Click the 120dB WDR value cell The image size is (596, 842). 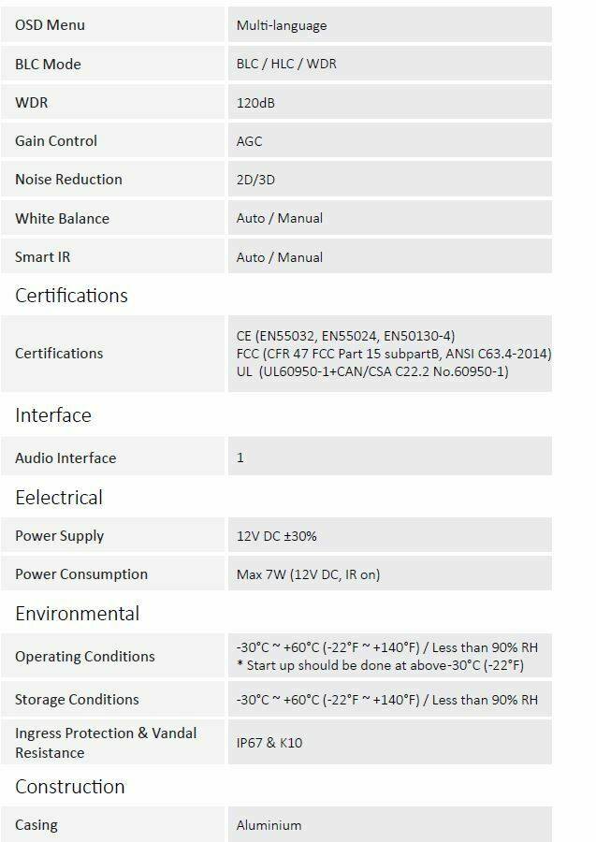pos(390,102)
